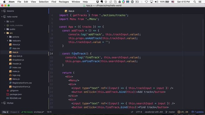Open logo.svg file
Image resolution: width=205 pixels, height=115 pixels.
(x=16, y=75)
